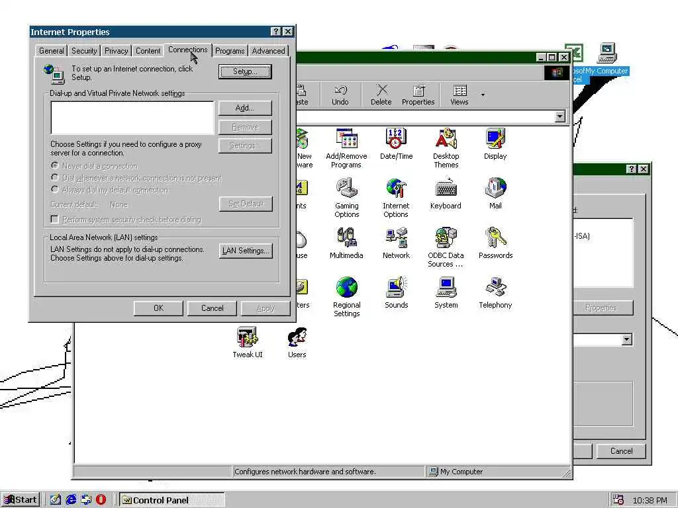The height and width of the screenshot is (508, 678).
Task: Click the system tray scheduler icon
Action: [x=618, y=500]
